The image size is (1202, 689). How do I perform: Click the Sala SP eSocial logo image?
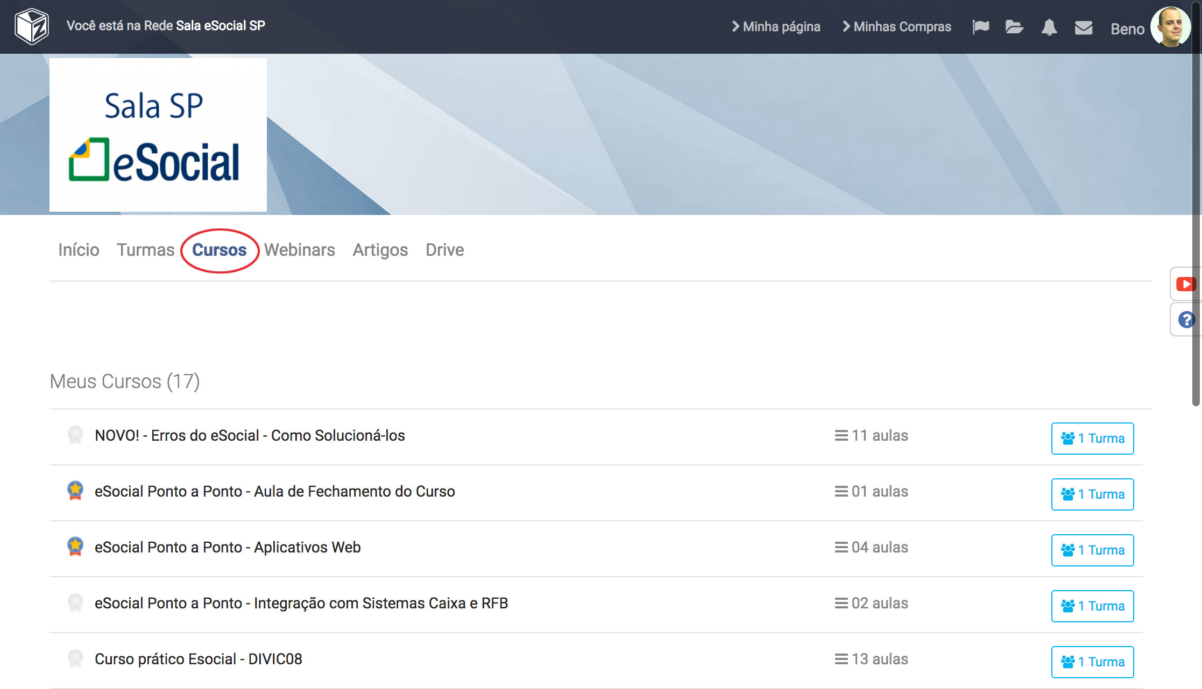[x=158, y=135]
